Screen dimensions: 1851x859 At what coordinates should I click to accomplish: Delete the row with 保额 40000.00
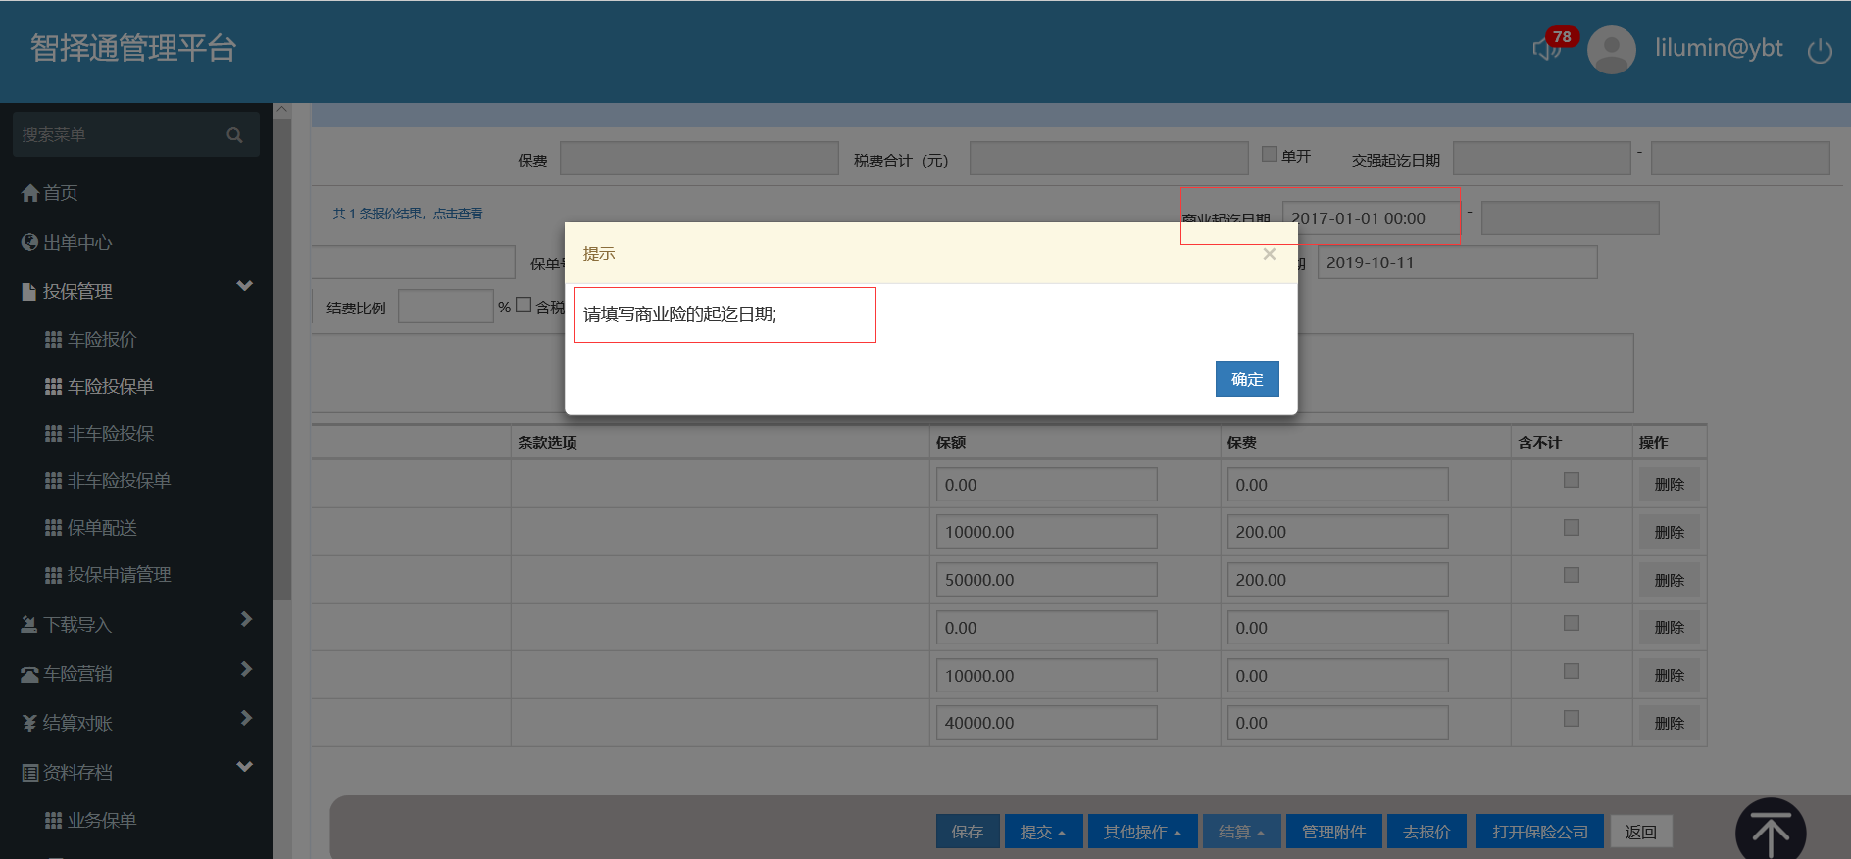point(1669,723)
